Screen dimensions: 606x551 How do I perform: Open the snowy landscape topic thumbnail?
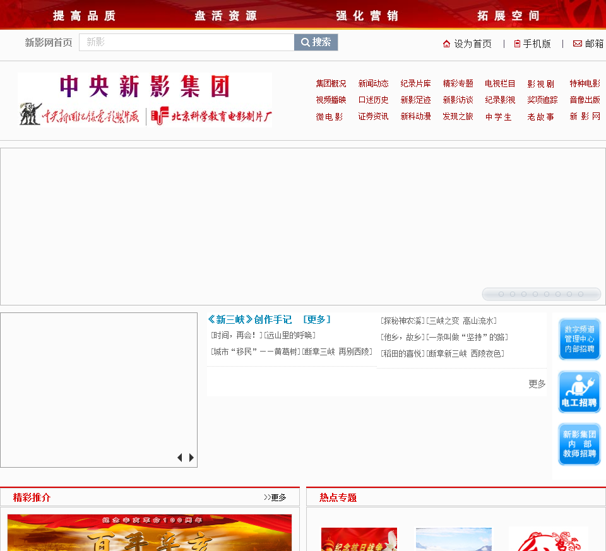[x=454, y=540]
